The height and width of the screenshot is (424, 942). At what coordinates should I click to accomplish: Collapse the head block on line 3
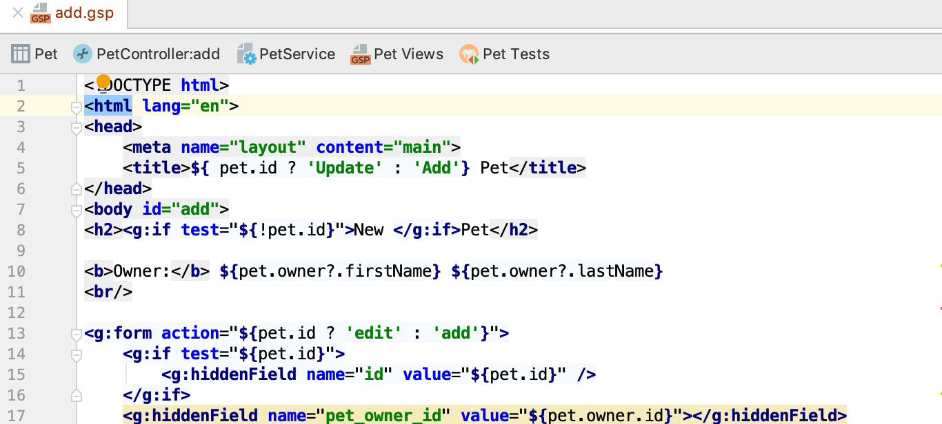(77, 127)
